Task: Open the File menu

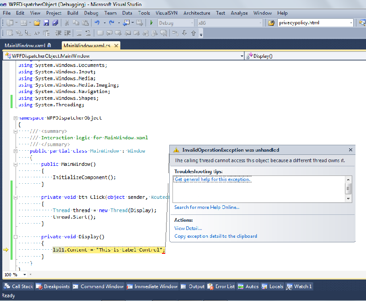Action: coord(6,13)
